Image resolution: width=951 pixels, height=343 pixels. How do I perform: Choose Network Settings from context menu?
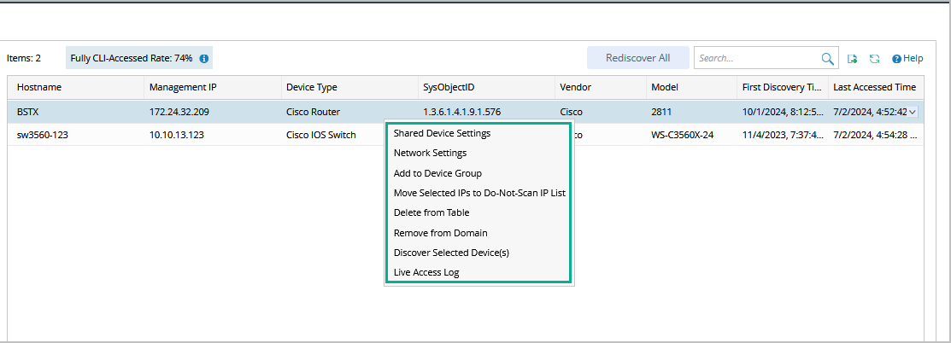pos(430,153)
